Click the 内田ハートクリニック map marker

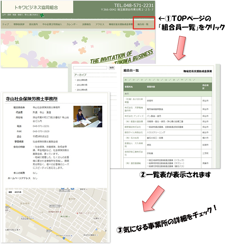point(77,213)
